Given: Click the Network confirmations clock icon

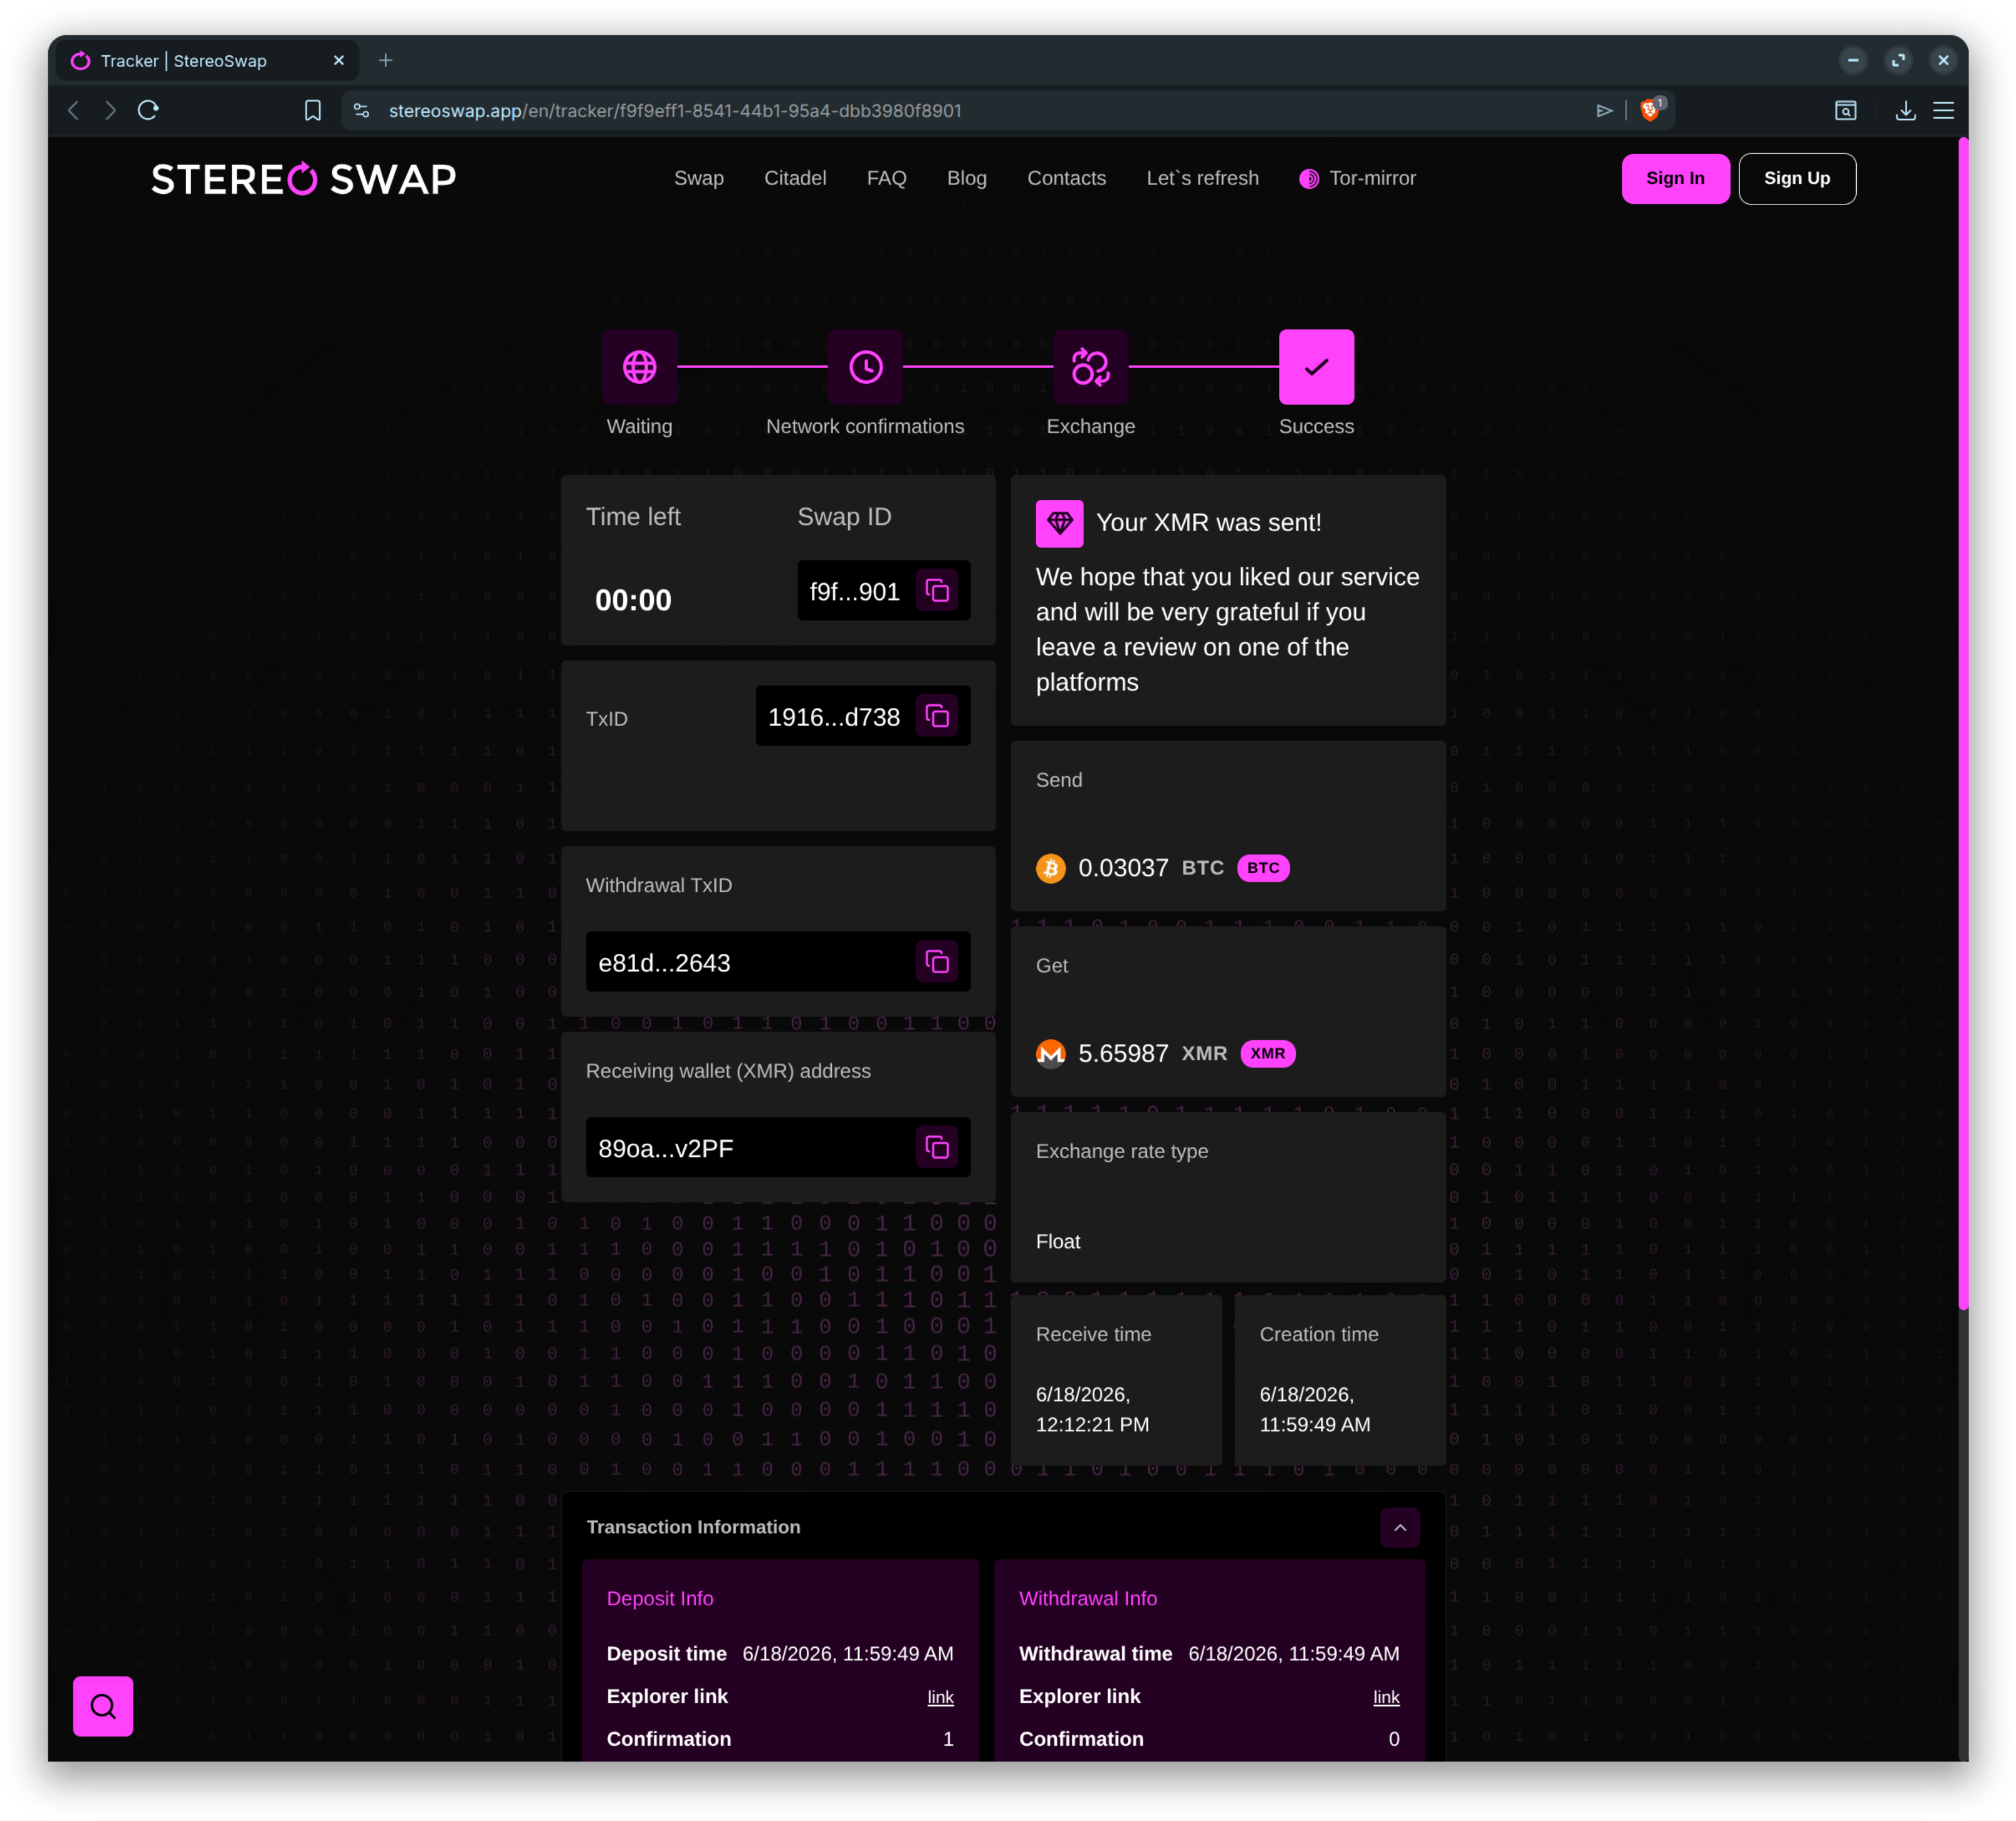Looking at the screenshot, I should click(x=866, y=367).
